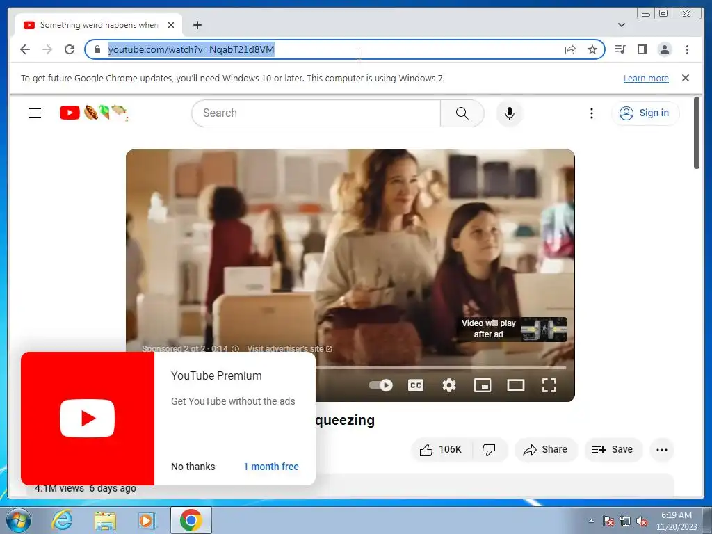Click the ad progress bar
Image resolution: width=712 pixels, height=534 pixels.
point(440,367)
